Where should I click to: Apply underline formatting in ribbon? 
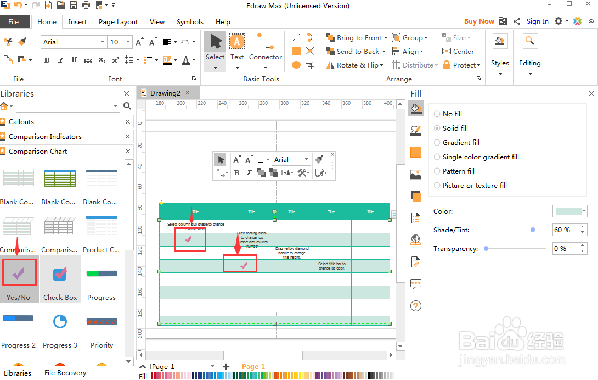pos(75,60)
